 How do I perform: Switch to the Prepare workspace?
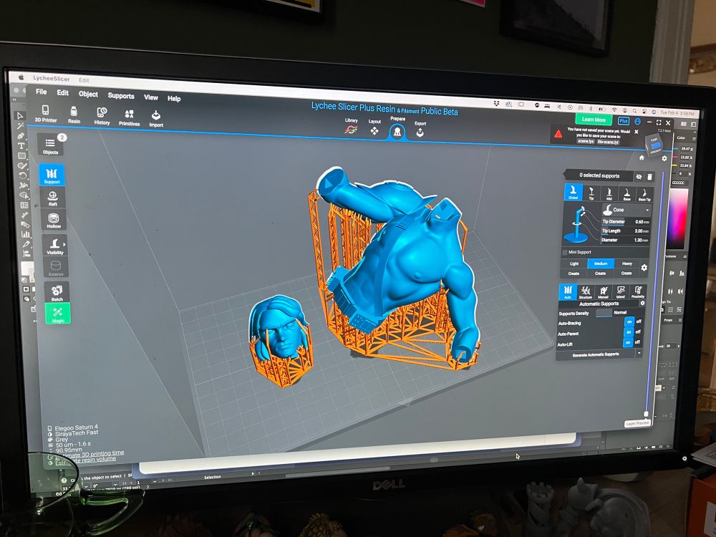pos(397,129)
